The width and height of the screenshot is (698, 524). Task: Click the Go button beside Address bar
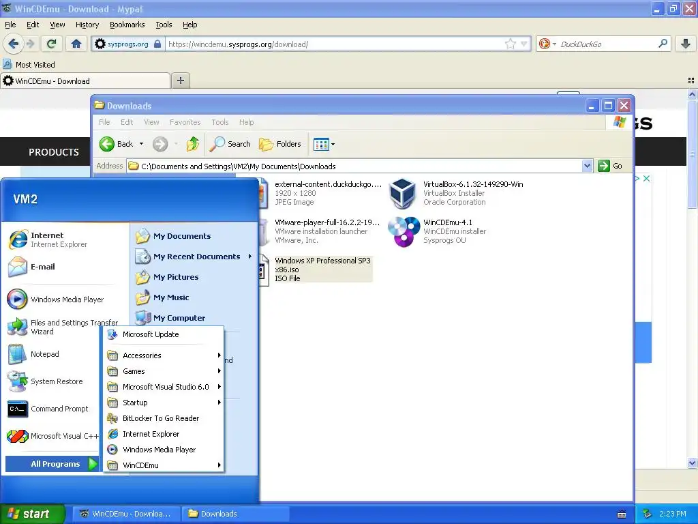tap(610, 166)
